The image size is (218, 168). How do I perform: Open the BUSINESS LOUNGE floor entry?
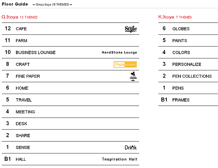pos(70,53)
